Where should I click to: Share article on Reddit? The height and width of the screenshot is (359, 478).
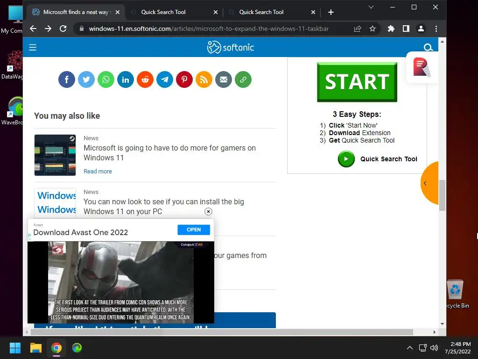point(145,79)
